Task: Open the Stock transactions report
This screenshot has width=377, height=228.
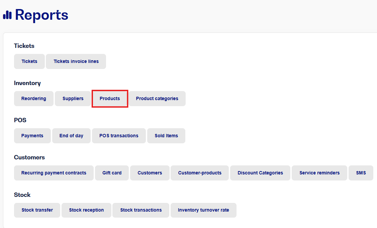Action: pos(141,210)
